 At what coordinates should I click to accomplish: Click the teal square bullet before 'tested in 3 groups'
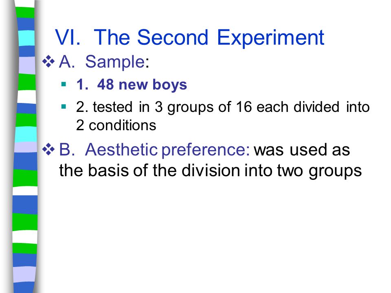point(64,107)
